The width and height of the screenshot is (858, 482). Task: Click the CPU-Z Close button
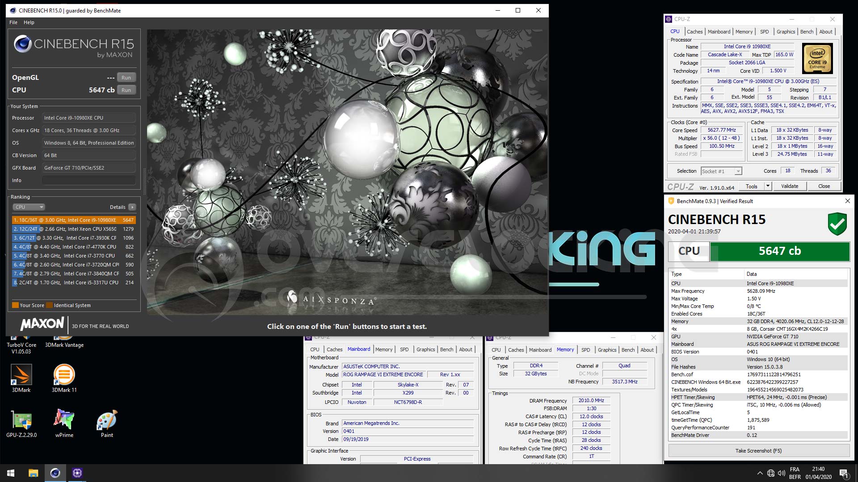(824, 186)
